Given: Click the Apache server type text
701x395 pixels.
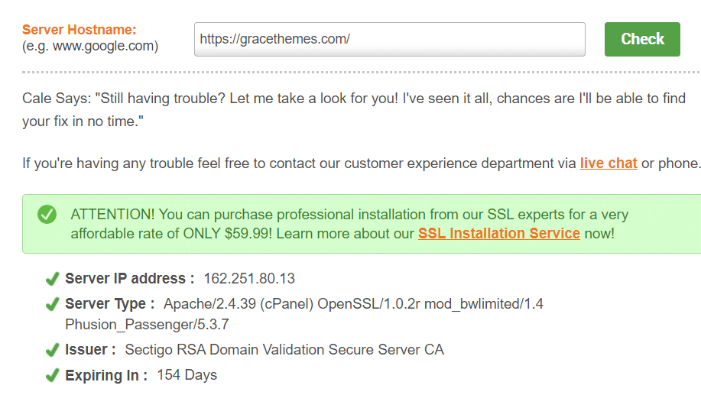Looking at the screenshot, I should click(304, 314).
